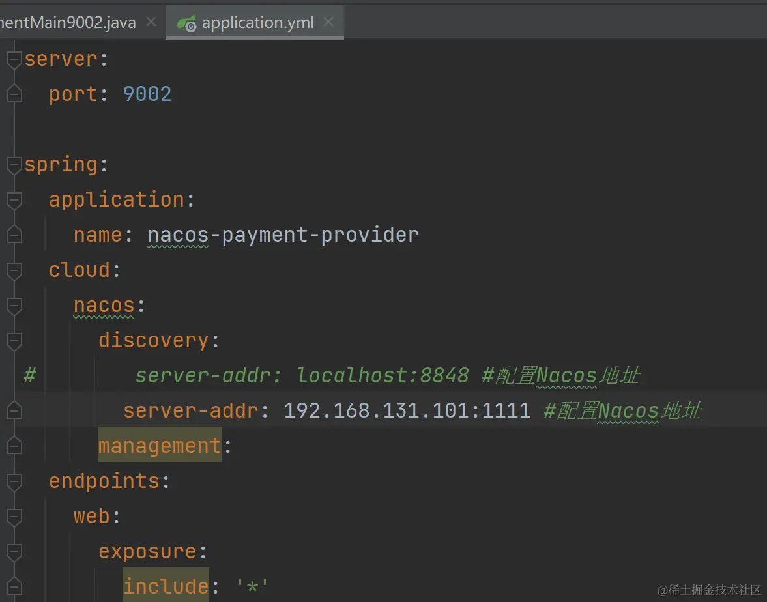Click the 'port' key
This screenshot has height=602, width=767.
(73, 94)
